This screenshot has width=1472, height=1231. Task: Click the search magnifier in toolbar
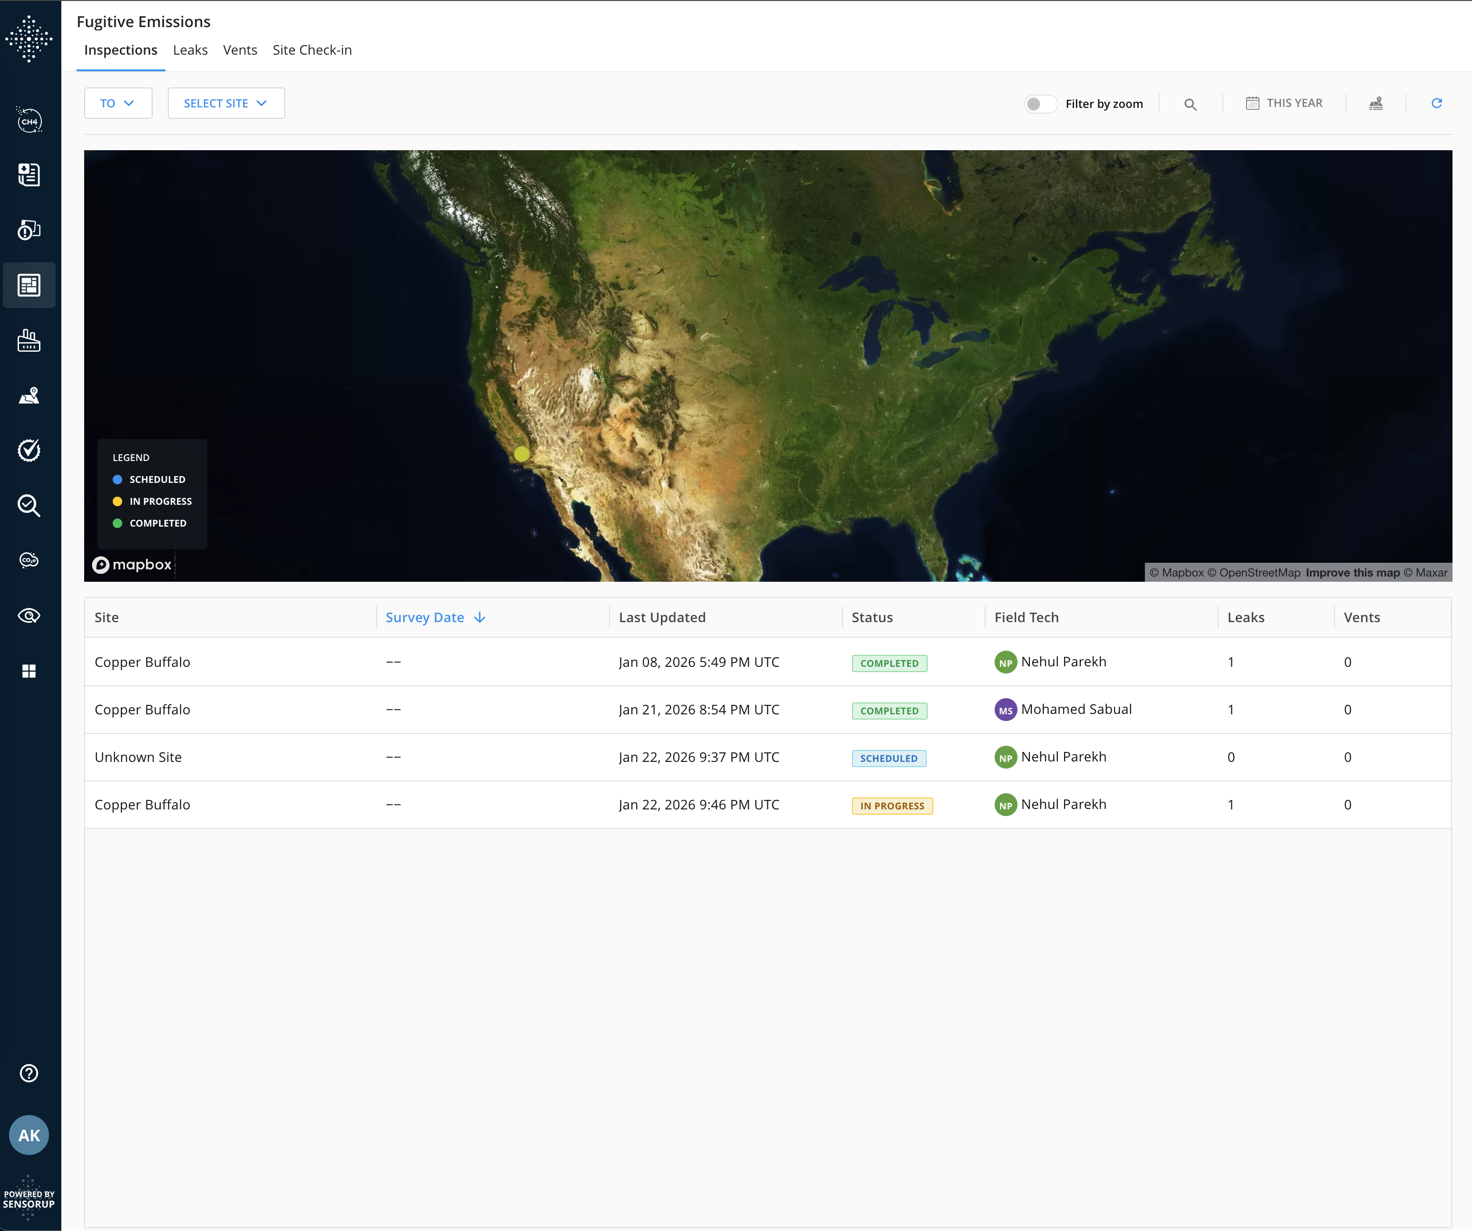1190,105
